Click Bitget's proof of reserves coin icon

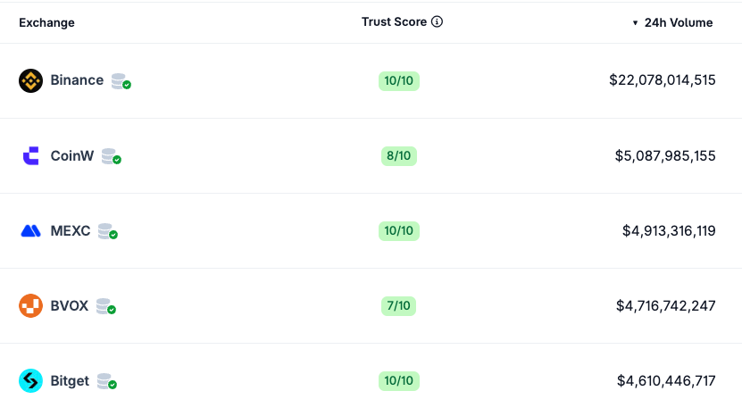pos(106,381)
